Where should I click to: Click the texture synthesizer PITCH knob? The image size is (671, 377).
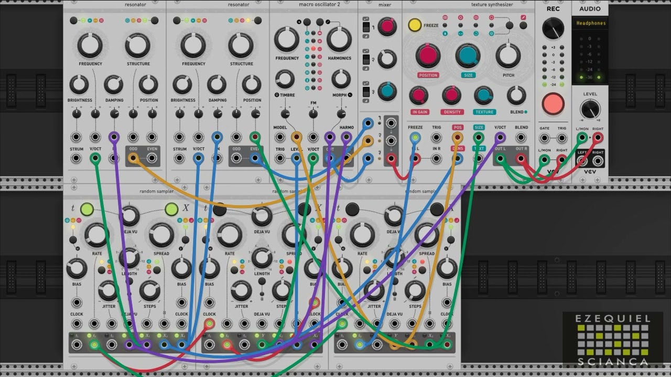[508, 56]
